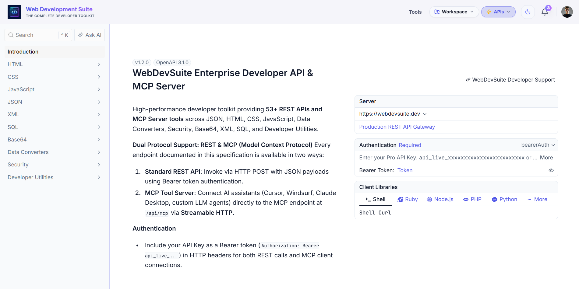Select Introduction in the sidebar
This screenshot has height=289, width=579.
tap(55, 52)
